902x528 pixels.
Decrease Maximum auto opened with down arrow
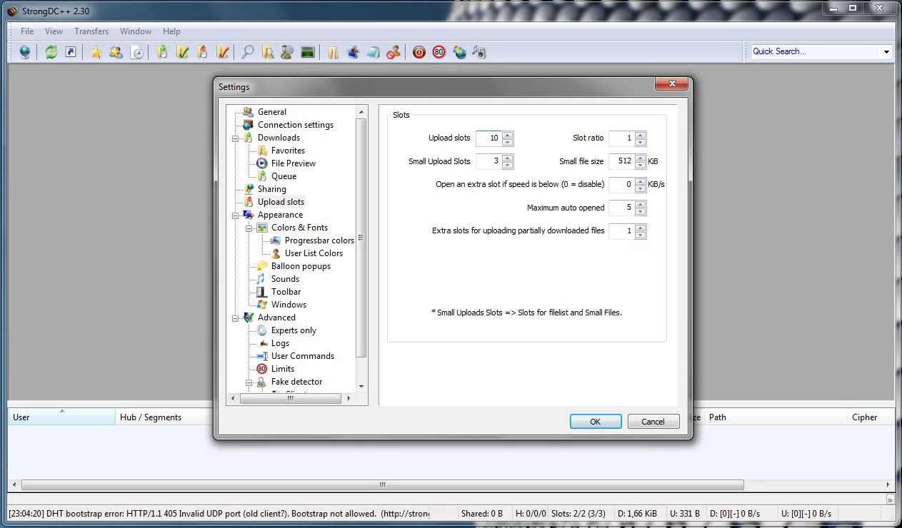640,211
